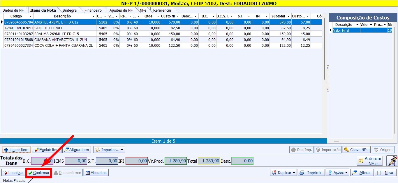Open Descrição column filter dropdown
398x183 pixels.
[93, 16]
